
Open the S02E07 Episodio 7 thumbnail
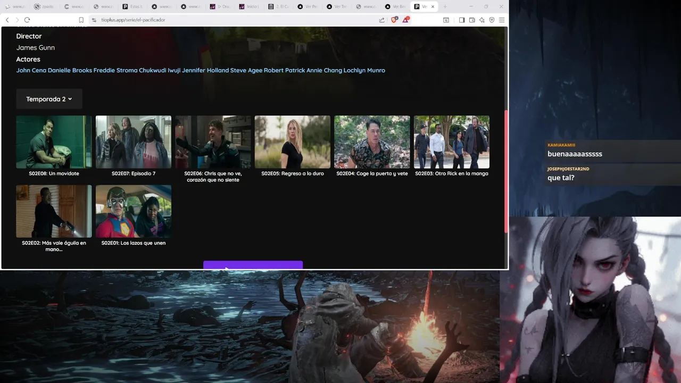pyautogui.click(x=134, y=142)
